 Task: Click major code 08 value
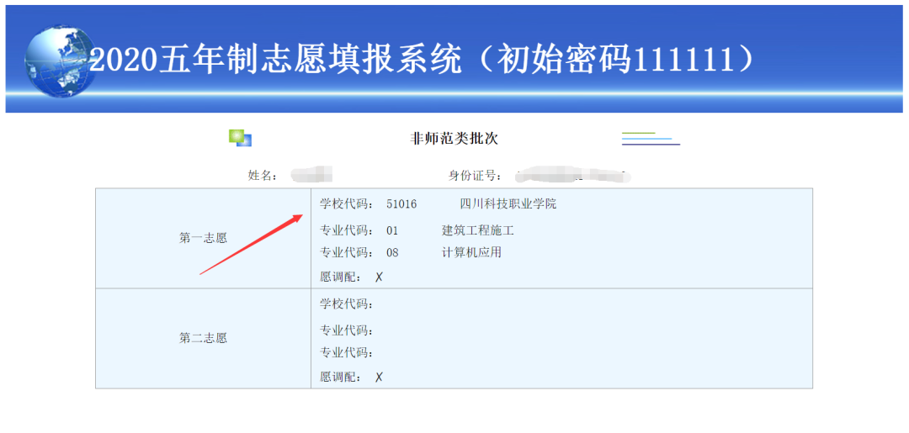(392, 252)
